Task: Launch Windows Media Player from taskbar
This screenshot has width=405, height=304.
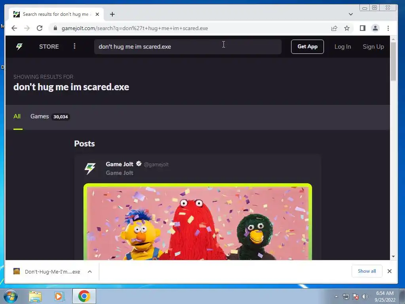Action: [59, 296]
